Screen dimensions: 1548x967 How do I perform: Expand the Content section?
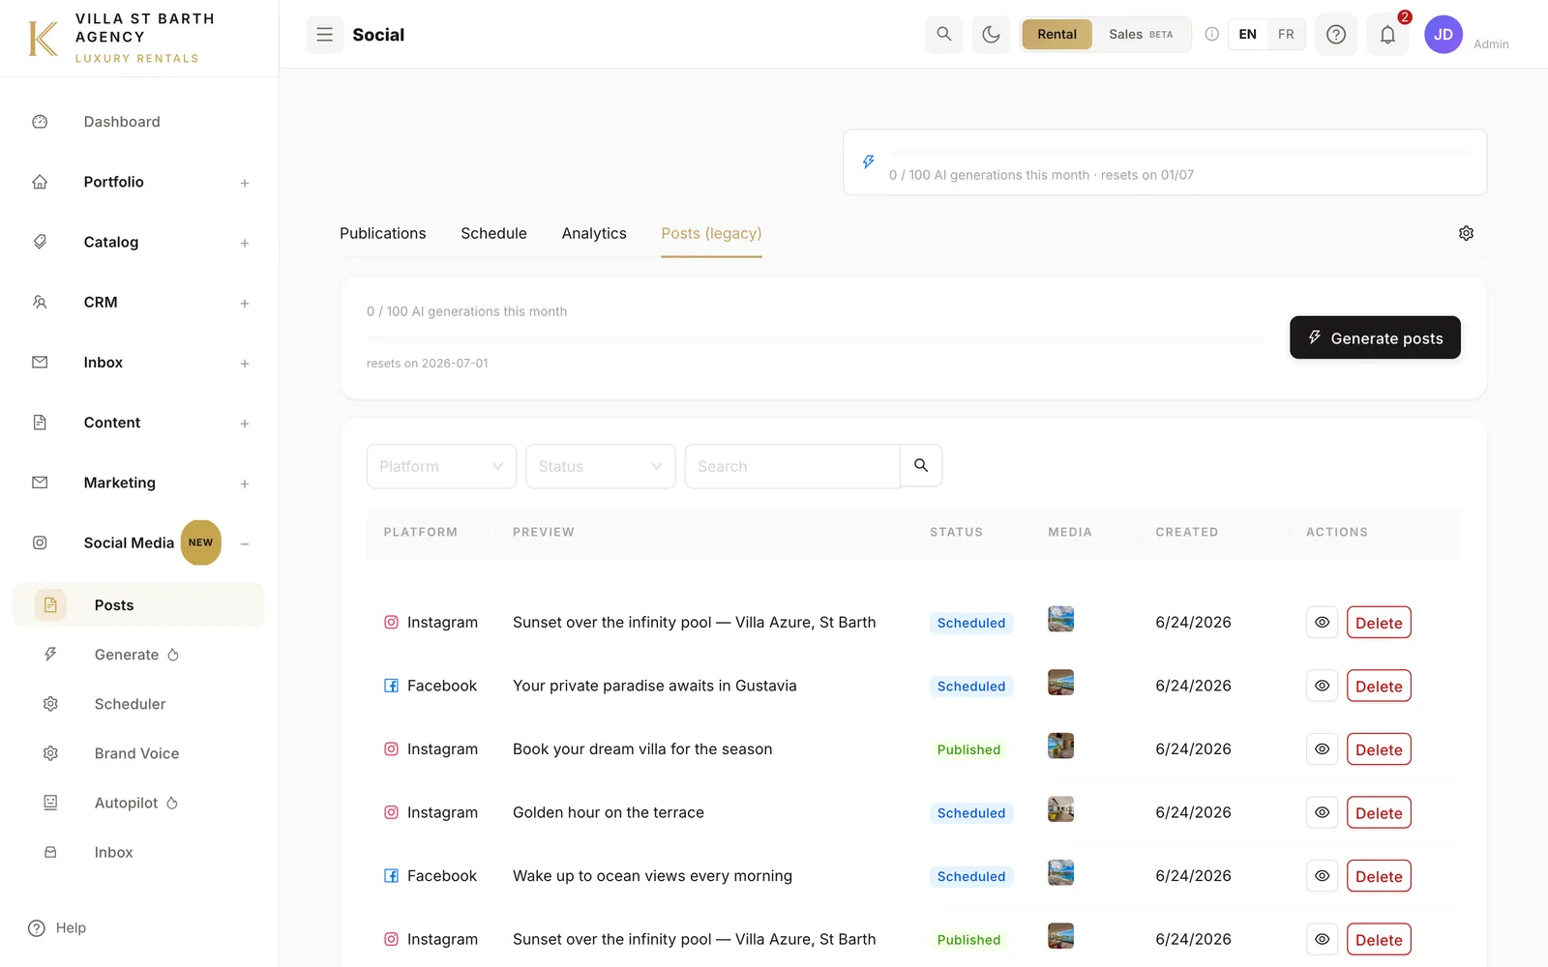[245, 424]
